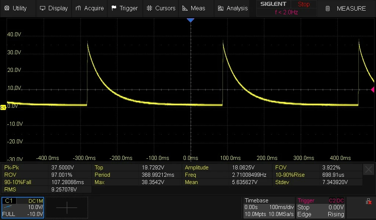This screenshot has height=220, width=376.
Task: Click the 100ms/div timebase scale
Action: tap(282, 207)
